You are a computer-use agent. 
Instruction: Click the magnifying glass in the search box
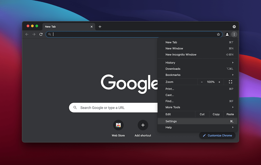pyautogui.click(x=75, y=107)
